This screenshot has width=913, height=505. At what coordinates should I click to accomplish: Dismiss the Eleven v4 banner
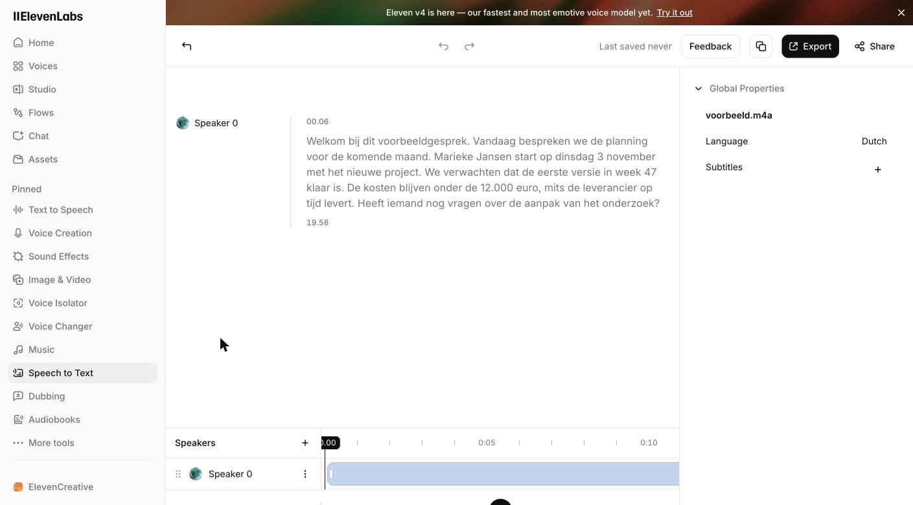[x=901, y=12]
